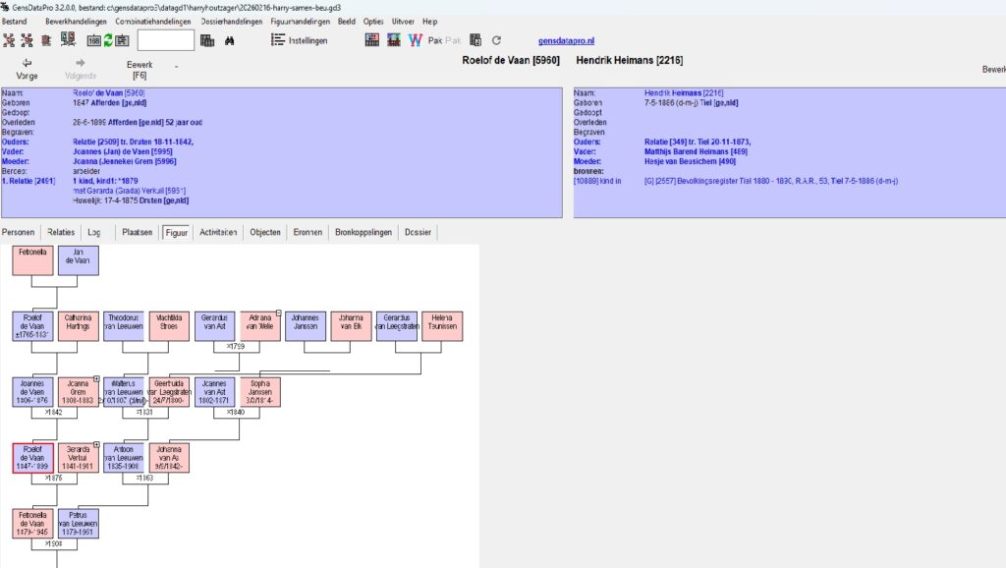This screenshot has height=568, width=1006.
Task: Switch to the Objecten tab
Action: tap(265, 232)
